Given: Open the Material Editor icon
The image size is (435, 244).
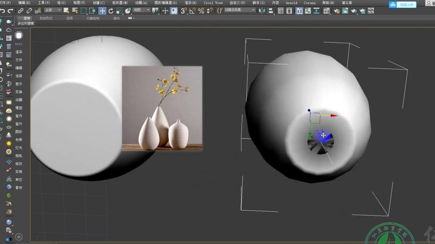Looking at the screenshot, I should (327, 11).
